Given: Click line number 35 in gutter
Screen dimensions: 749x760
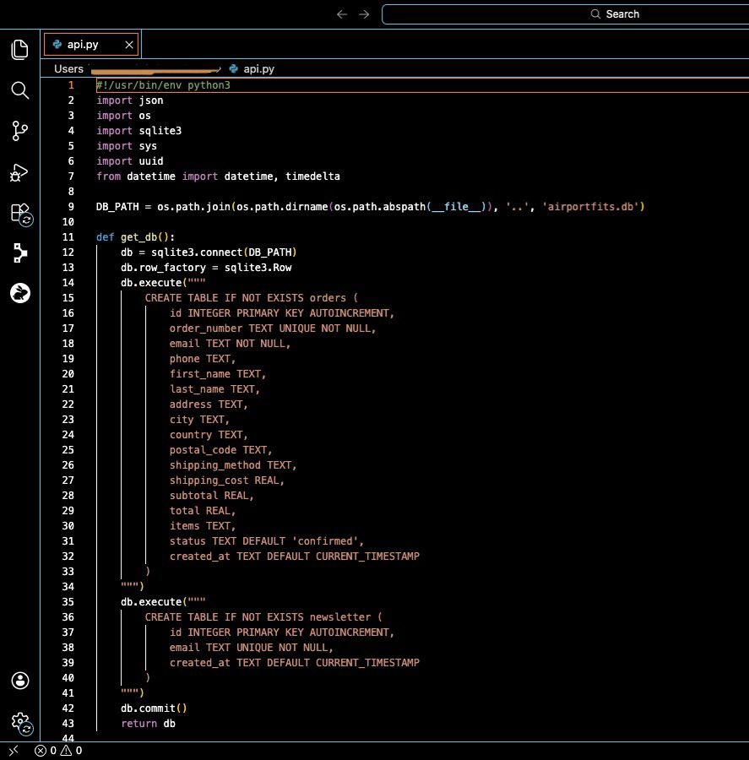Looking at the screenshot, I should tap(68, 602).
